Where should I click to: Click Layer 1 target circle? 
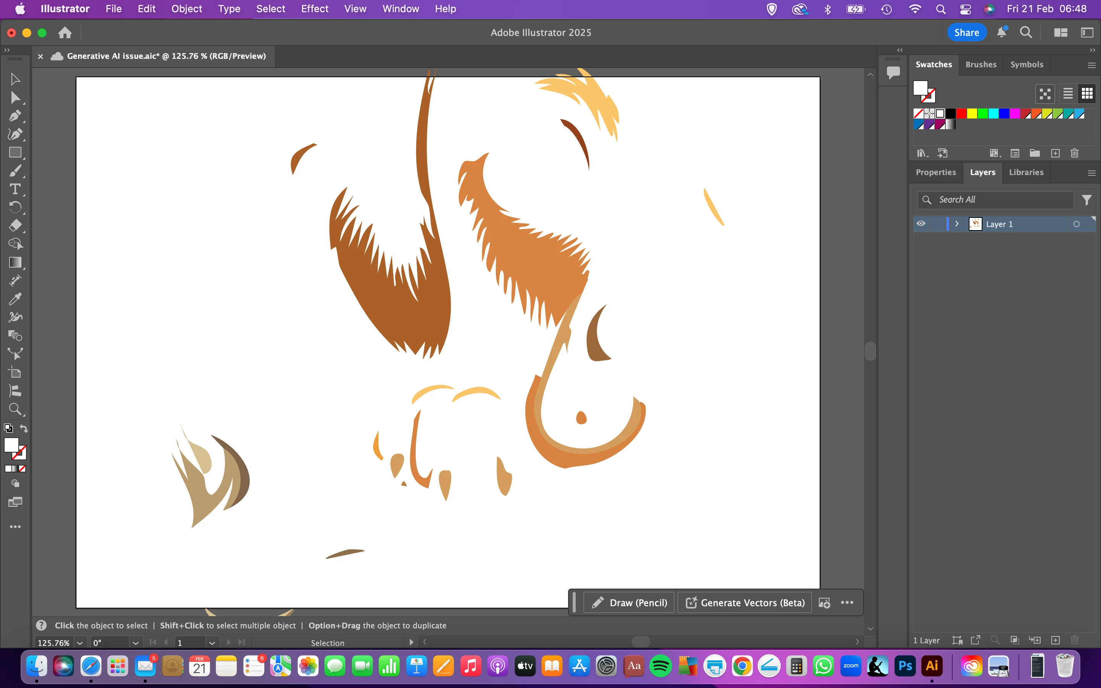[x=1076, y=224]
